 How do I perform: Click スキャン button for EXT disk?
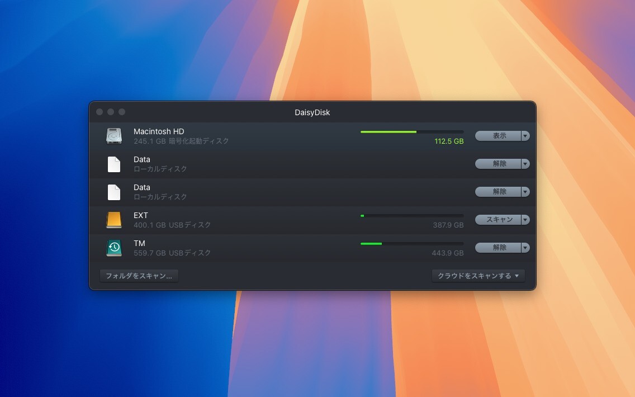click(x=498, y=220)
